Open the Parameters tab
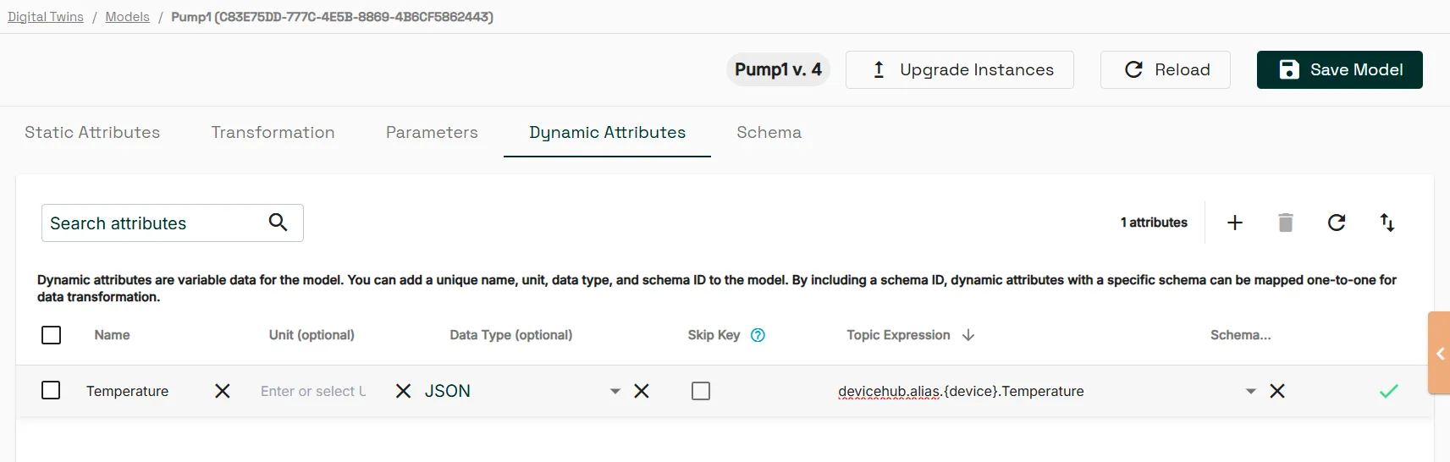 pos(432,133)
